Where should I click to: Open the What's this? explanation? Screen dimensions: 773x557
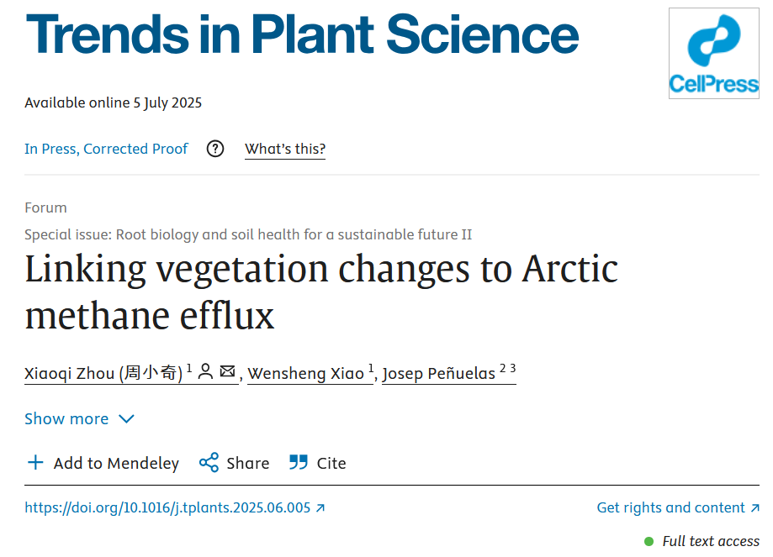tap(285, 149)
